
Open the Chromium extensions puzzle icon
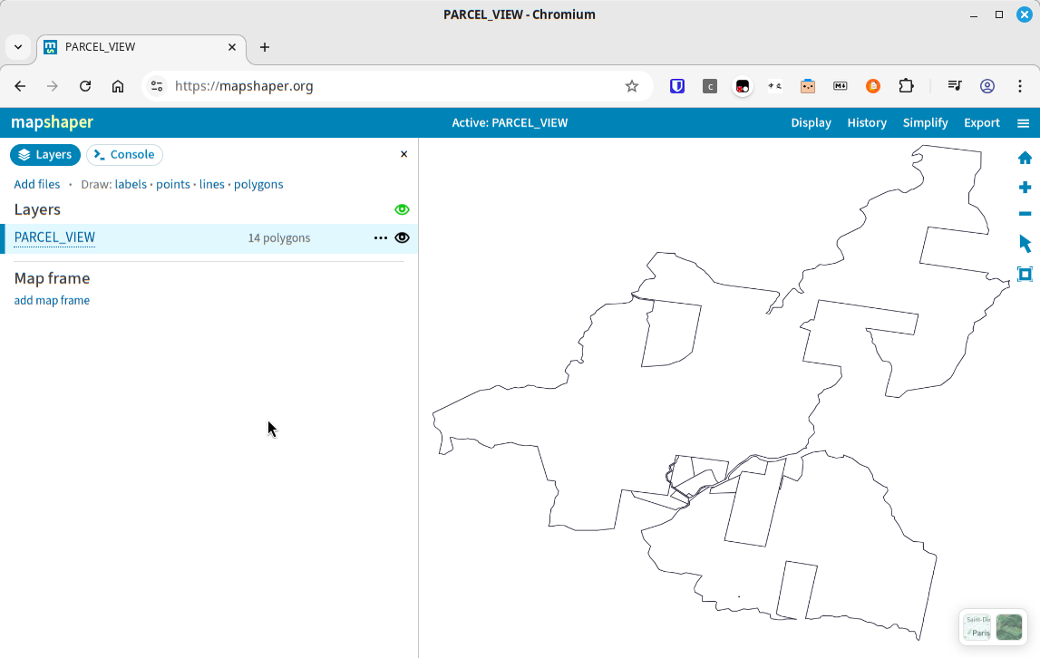(906, 86)
